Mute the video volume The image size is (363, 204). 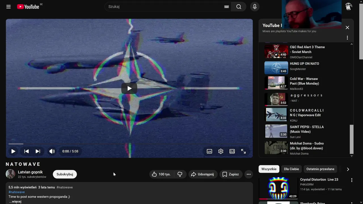point(52,151)
